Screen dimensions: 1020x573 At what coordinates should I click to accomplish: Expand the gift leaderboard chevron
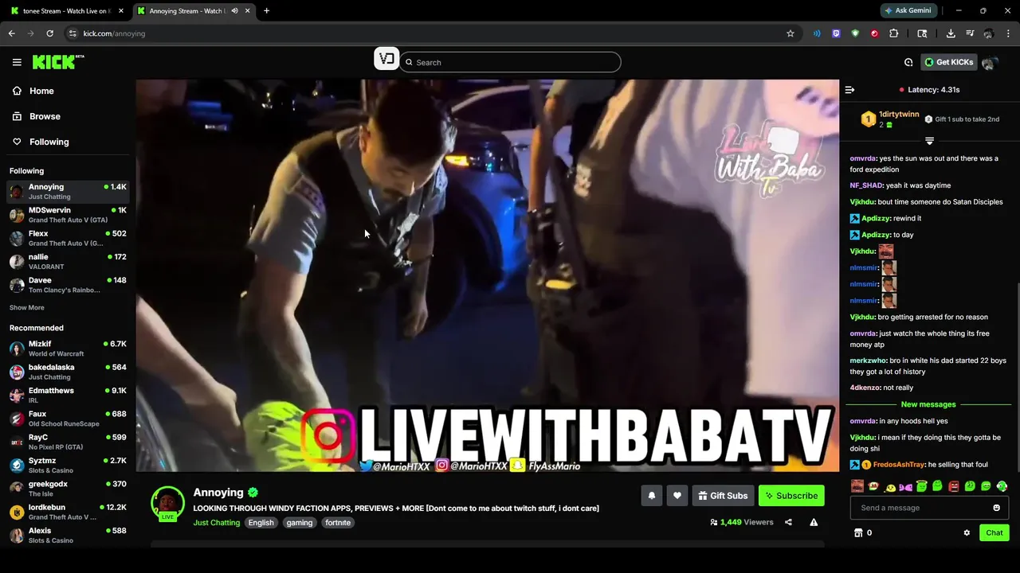[x=929, y=141]
